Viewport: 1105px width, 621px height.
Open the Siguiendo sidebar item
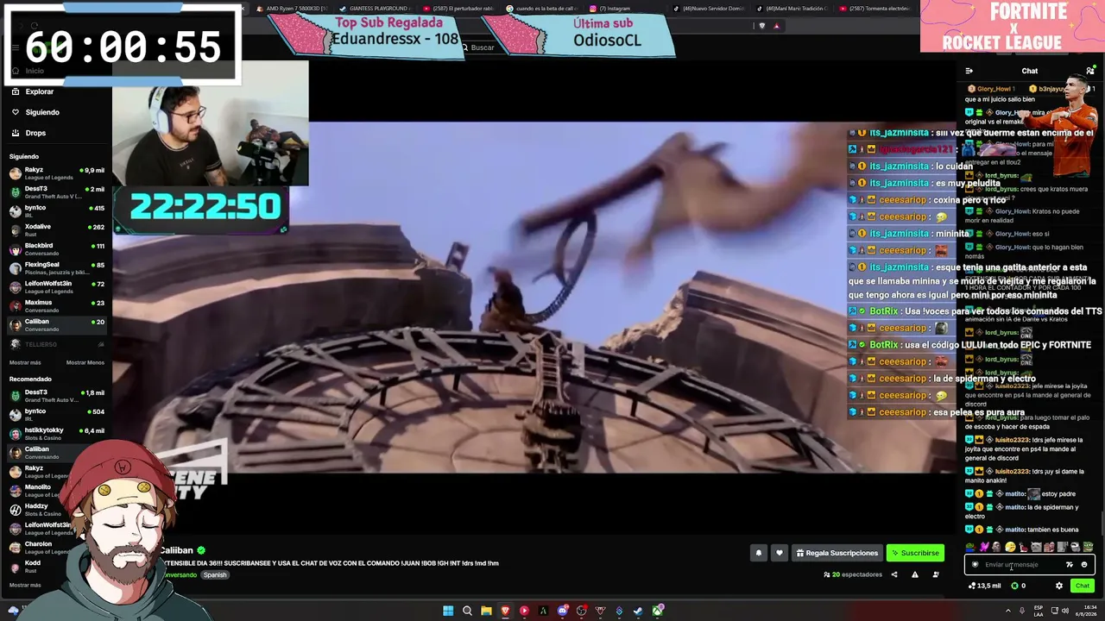[56, 112]
